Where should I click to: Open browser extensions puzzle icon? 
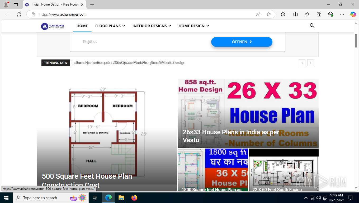(x=283, y=14)
